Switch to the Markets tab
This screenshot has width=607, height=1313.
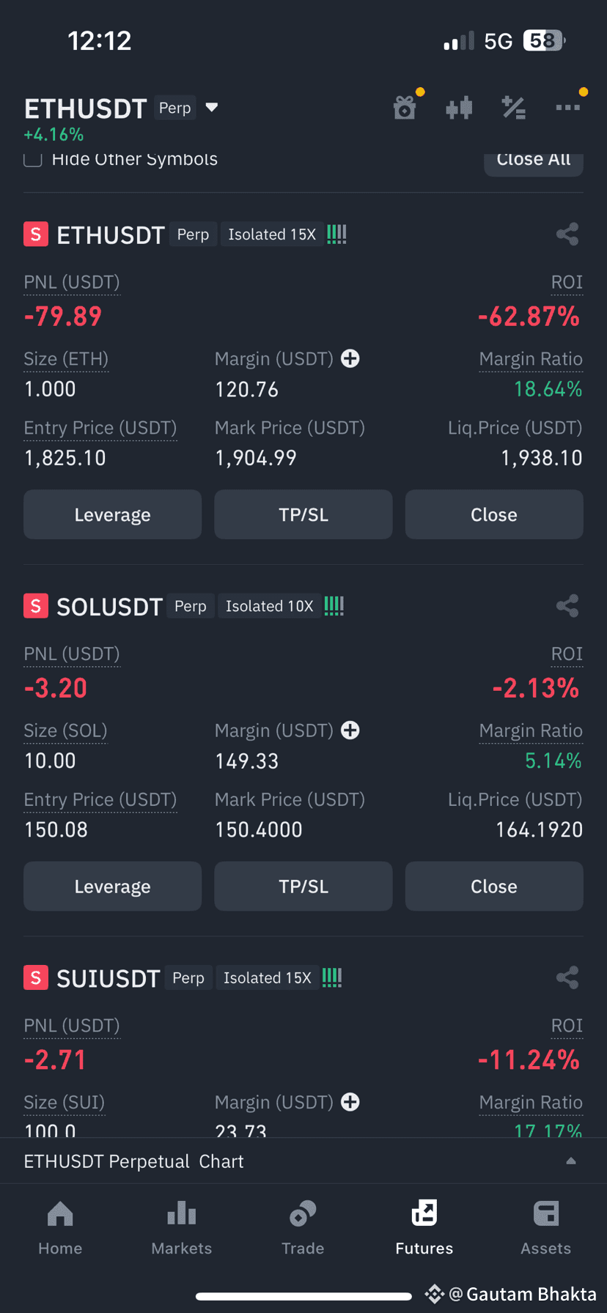coord(181,1227)
